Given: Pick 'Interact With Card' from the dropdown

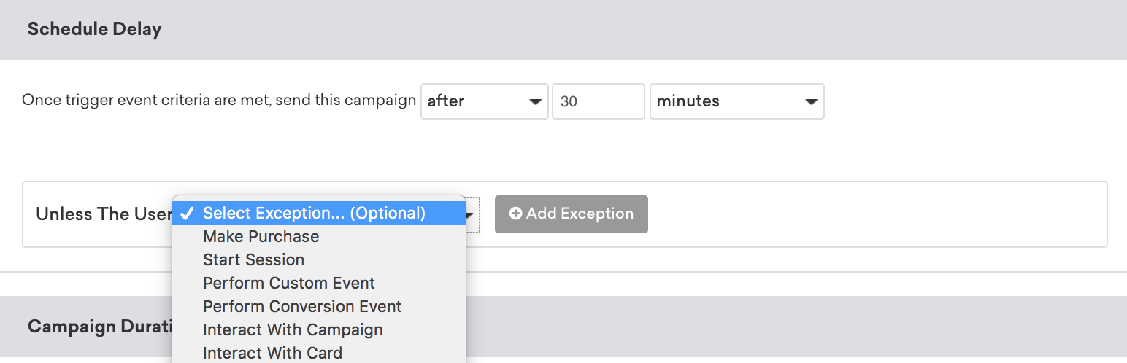Looking at the screenshot, I should [x=272, y=353].
